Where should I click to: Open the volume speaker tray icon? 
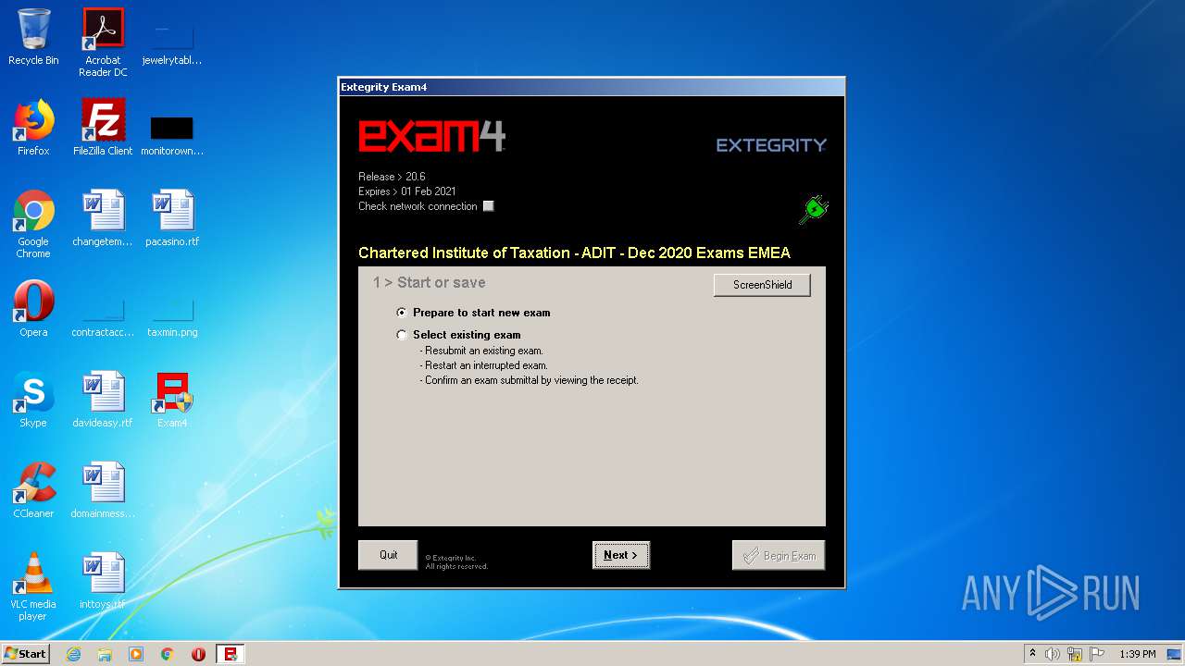pos(1053,654)
